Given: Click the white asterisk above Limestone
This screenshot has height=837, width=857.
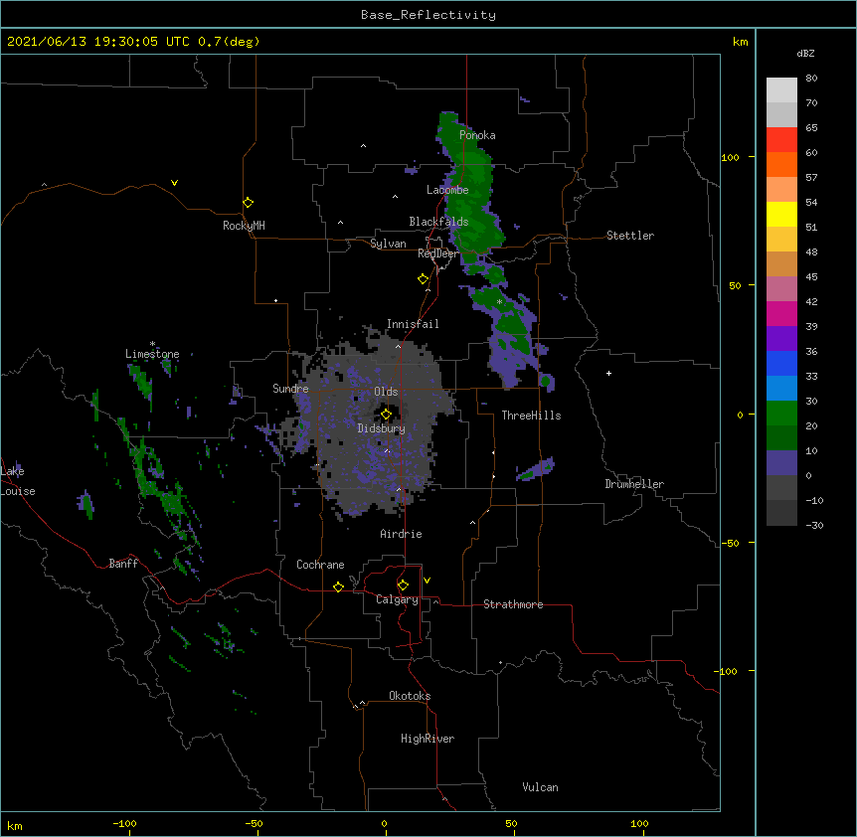Looking at the screenshot, I should point(152,344).
